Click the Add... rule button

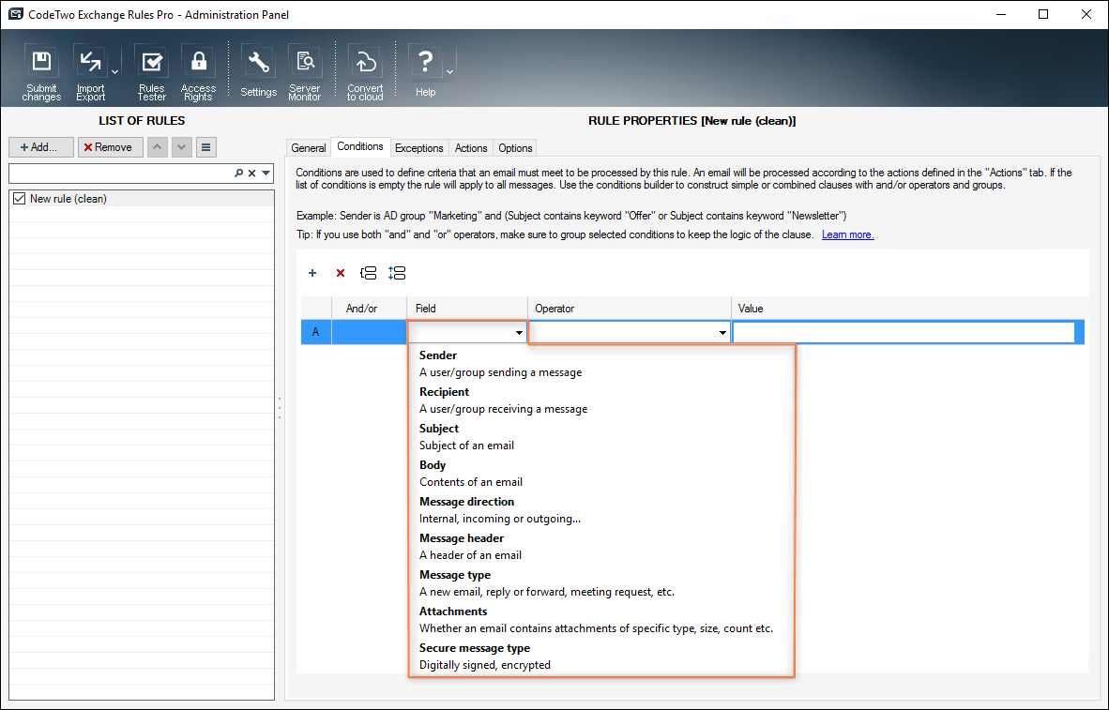(x=41, y=147)
